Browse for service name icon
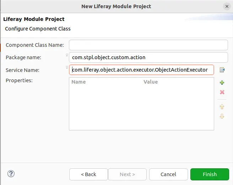Image resolution: width=233 pixels, height=185 pixels. click(x=222, y=70)
